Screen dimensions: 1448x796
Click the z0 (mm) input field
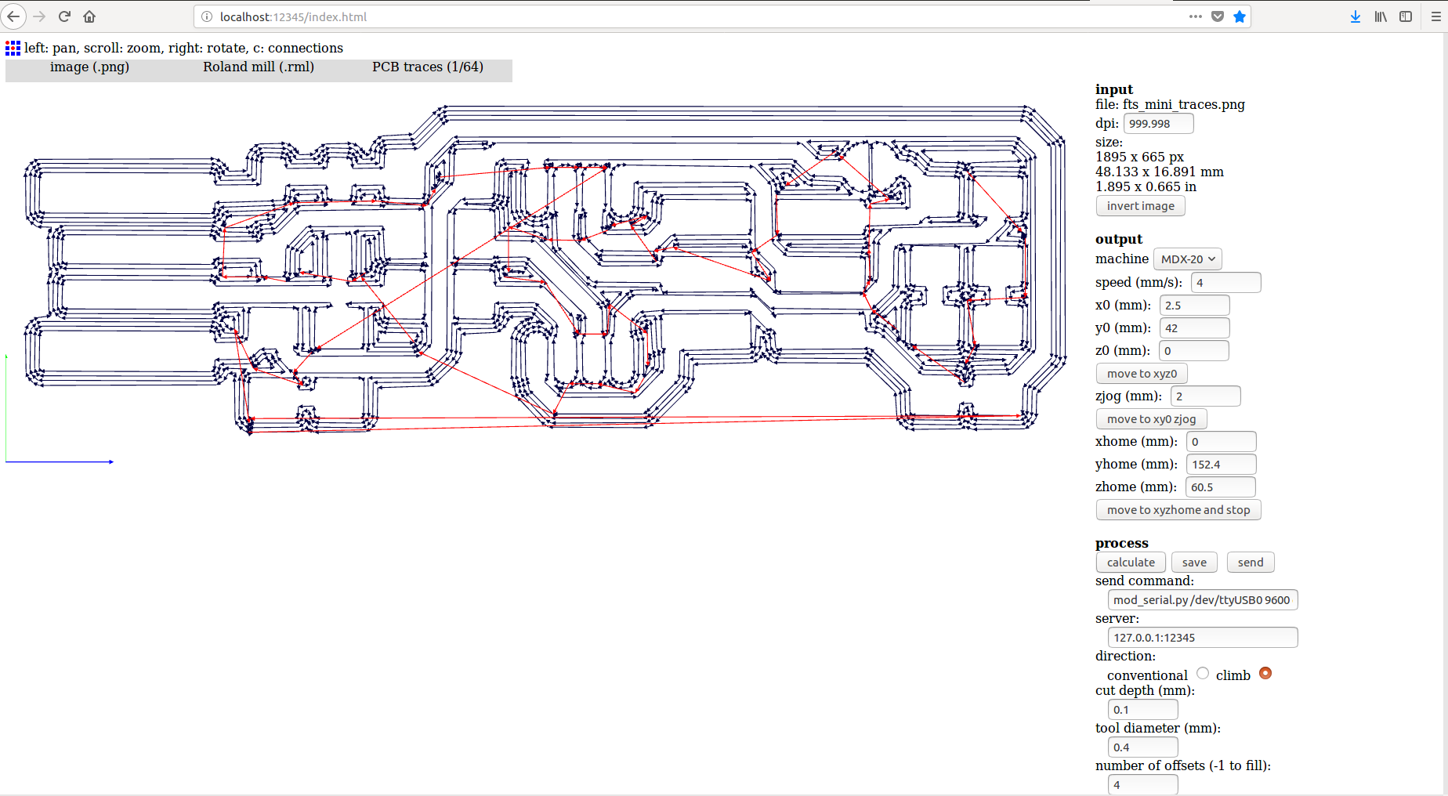(x=1194, y=351)
